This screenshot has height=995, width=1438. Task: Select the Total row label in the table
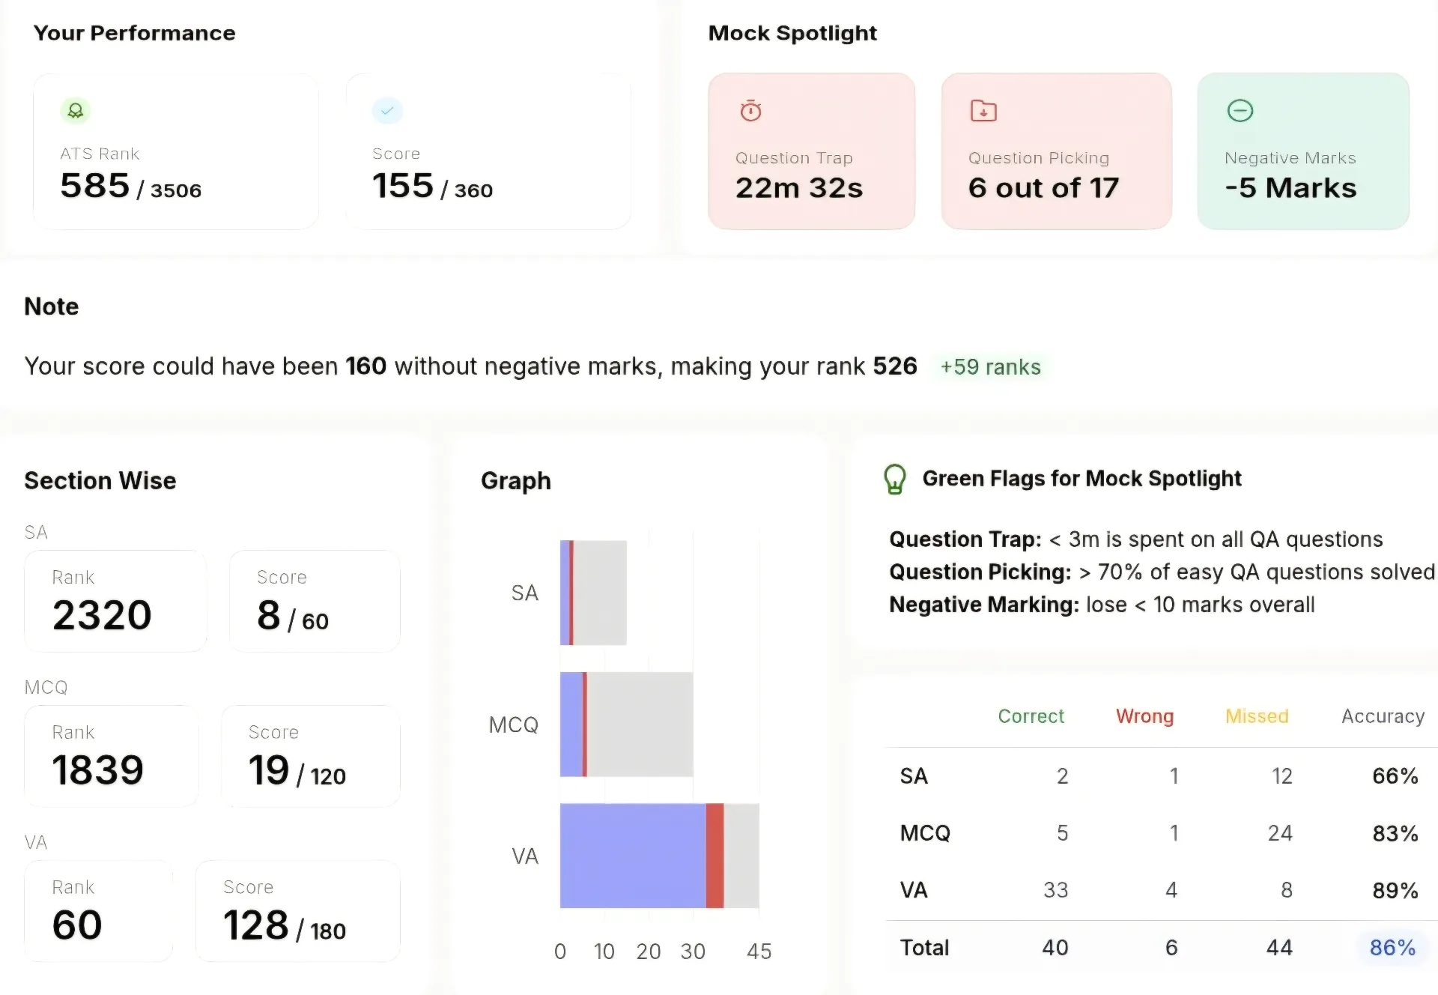tap(924, 948)
